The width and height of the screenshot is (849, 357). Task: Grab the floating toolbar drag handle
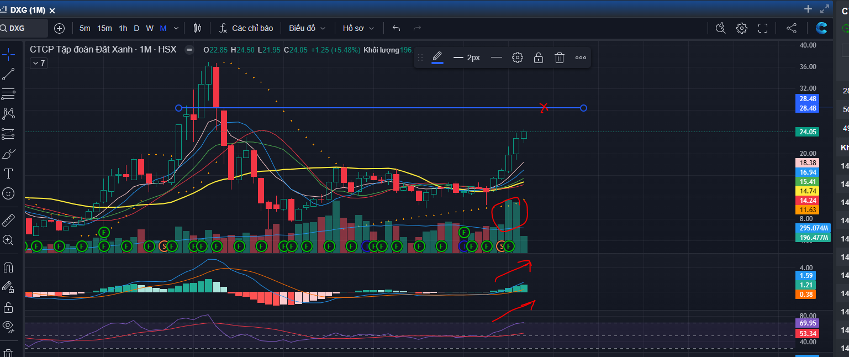(x=420, y=57)
